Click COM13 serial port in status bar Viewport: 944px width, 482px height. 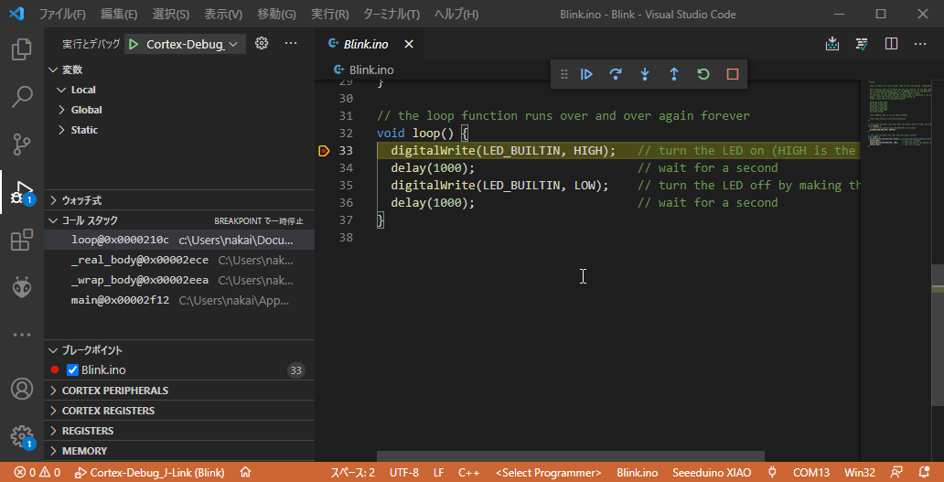811,472
